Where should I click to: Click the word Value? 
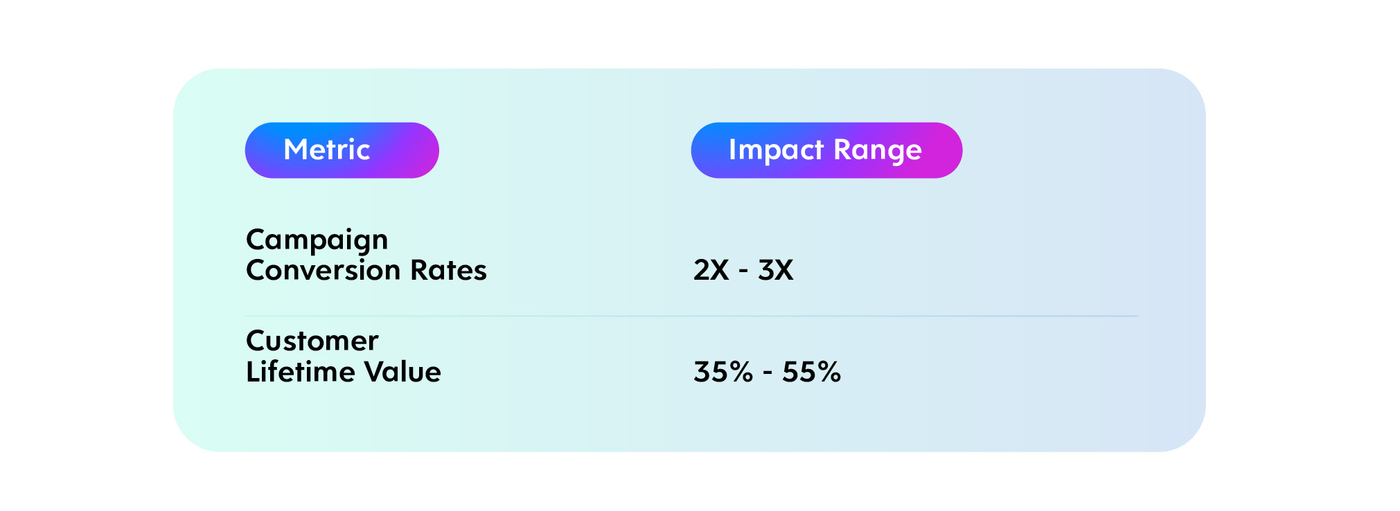pyautogui.click(x=403, y=372)
